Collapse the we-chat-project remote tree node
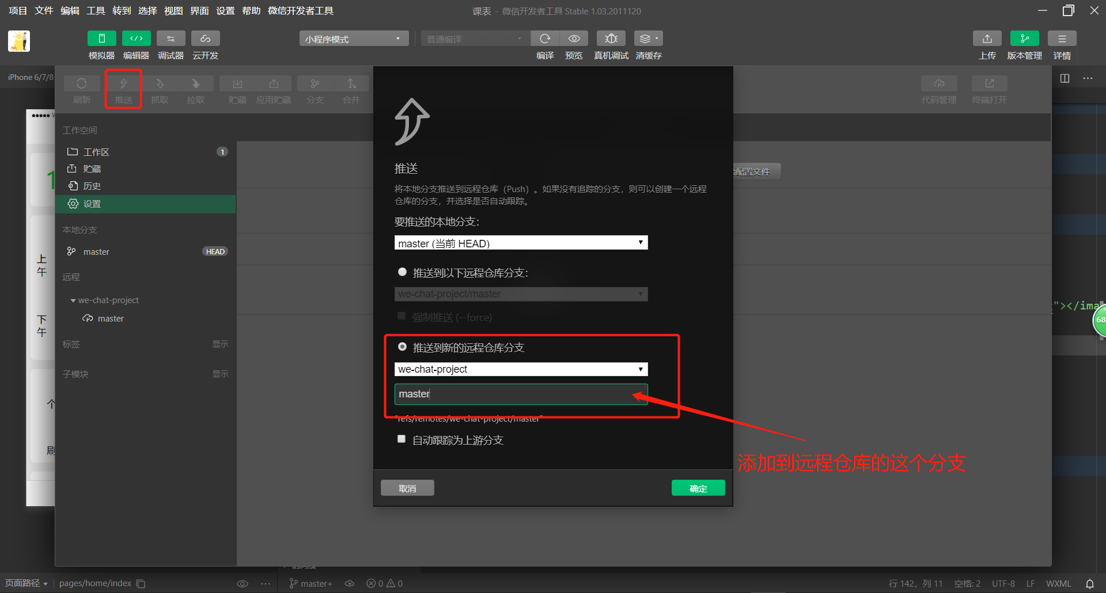 coord(73,300)
